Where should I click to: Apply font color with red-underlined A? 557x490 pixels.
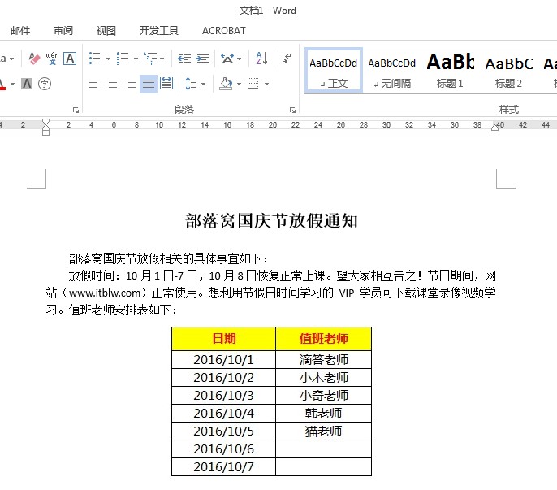click(x=2, y=84)
